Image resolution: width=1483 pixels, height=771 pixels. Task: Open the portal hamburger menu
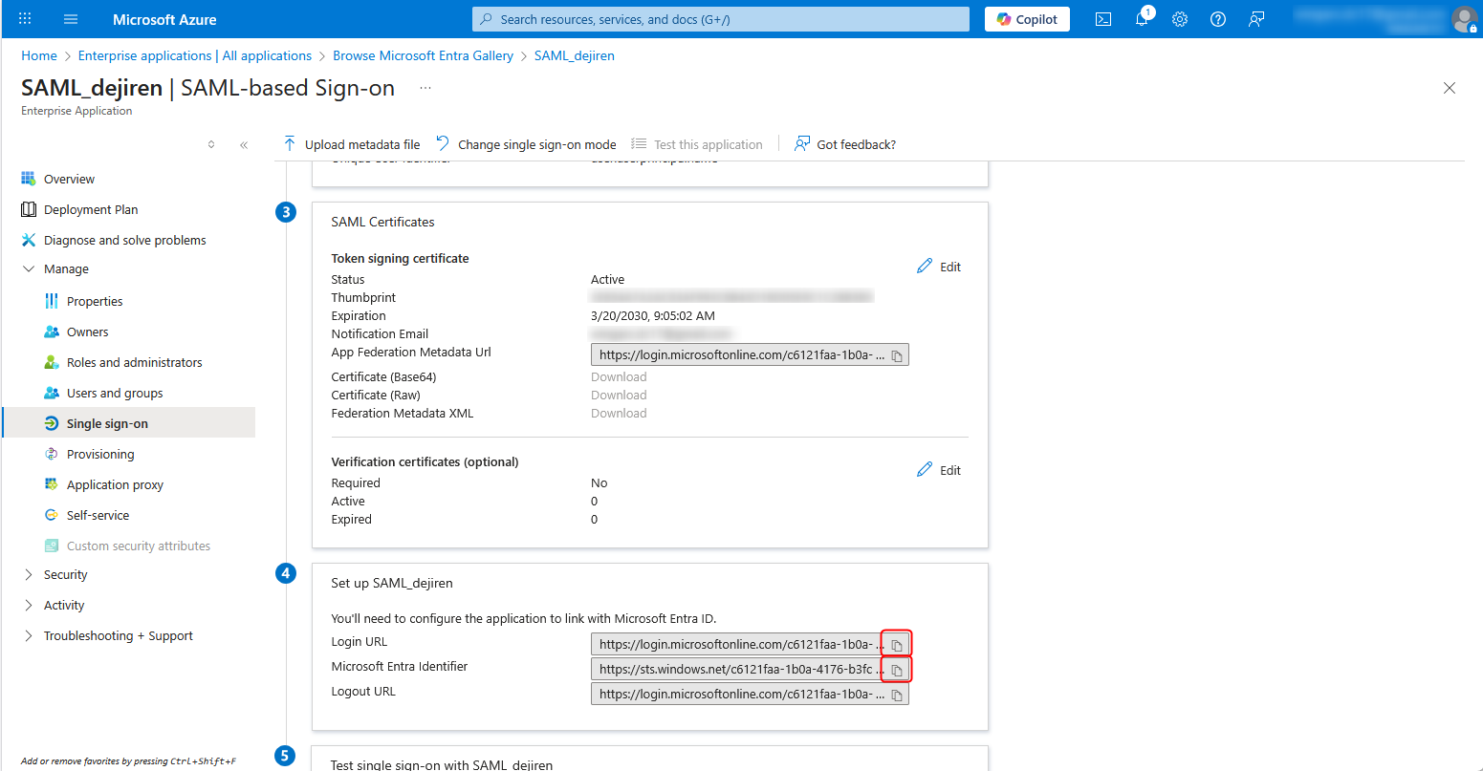pyautogui.click(x=71, y=19)
